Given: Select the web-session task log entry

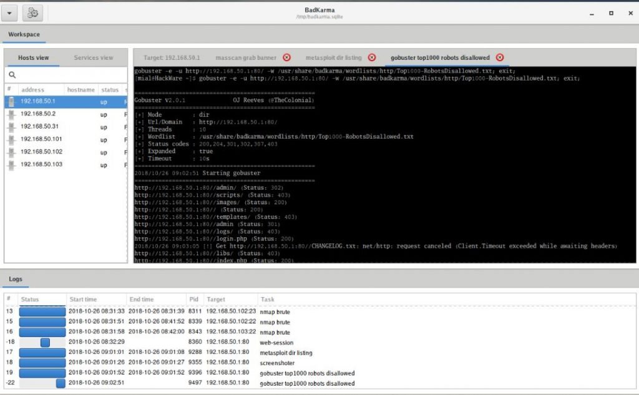Looking at the screenshot, I should click(x=276, y=343).
